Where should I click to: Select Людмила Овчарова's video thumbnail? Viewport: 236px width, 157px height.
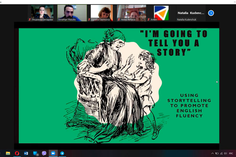coord(42,13)
